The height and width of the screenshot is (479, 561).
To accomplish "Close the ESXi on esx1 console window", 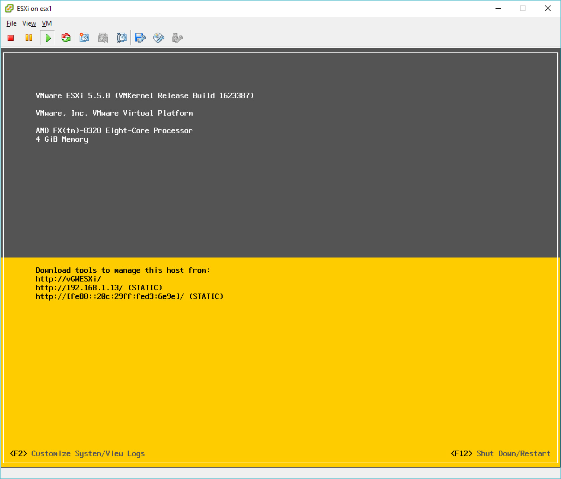I will tap(548, 8).
